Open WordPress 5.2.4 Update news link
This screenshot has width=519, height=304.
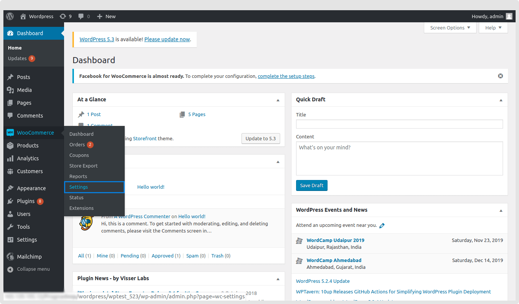point(323,281)
